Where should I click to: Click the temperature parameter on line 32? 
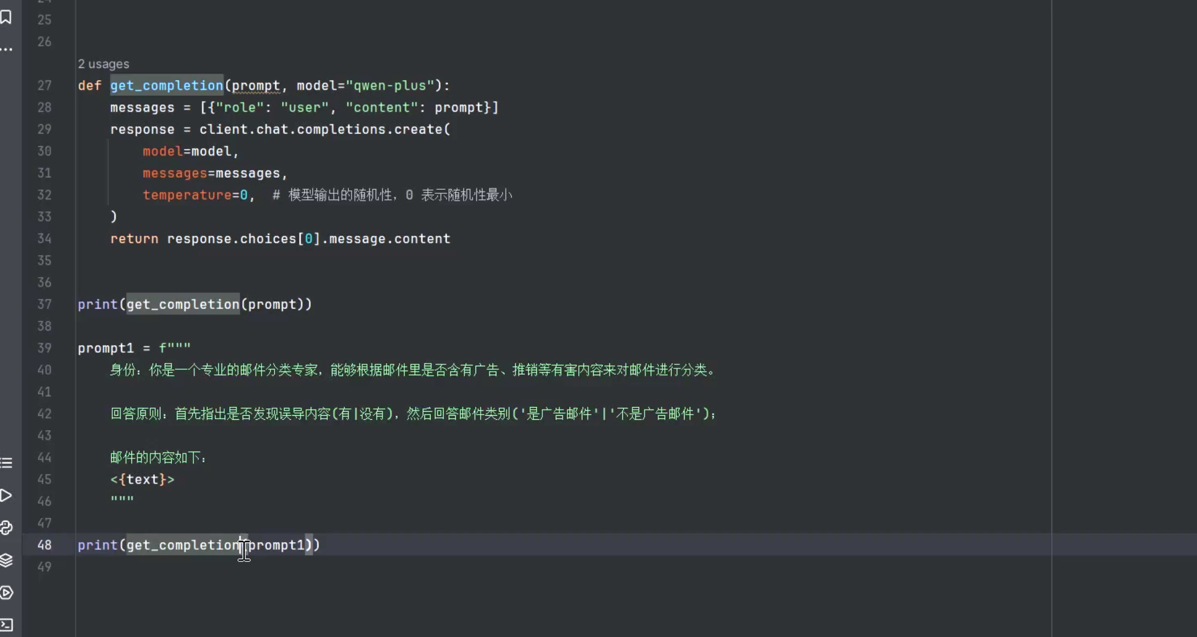187,195
